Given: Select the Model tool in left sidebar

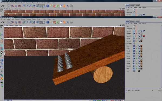Looking at the screenshot, I should 2,35.
